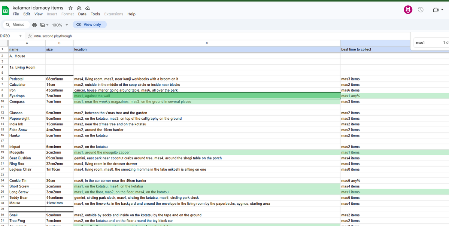Select row 9 header
The width and height of the screenshot is (449, 226).
(x=4, y=96)
